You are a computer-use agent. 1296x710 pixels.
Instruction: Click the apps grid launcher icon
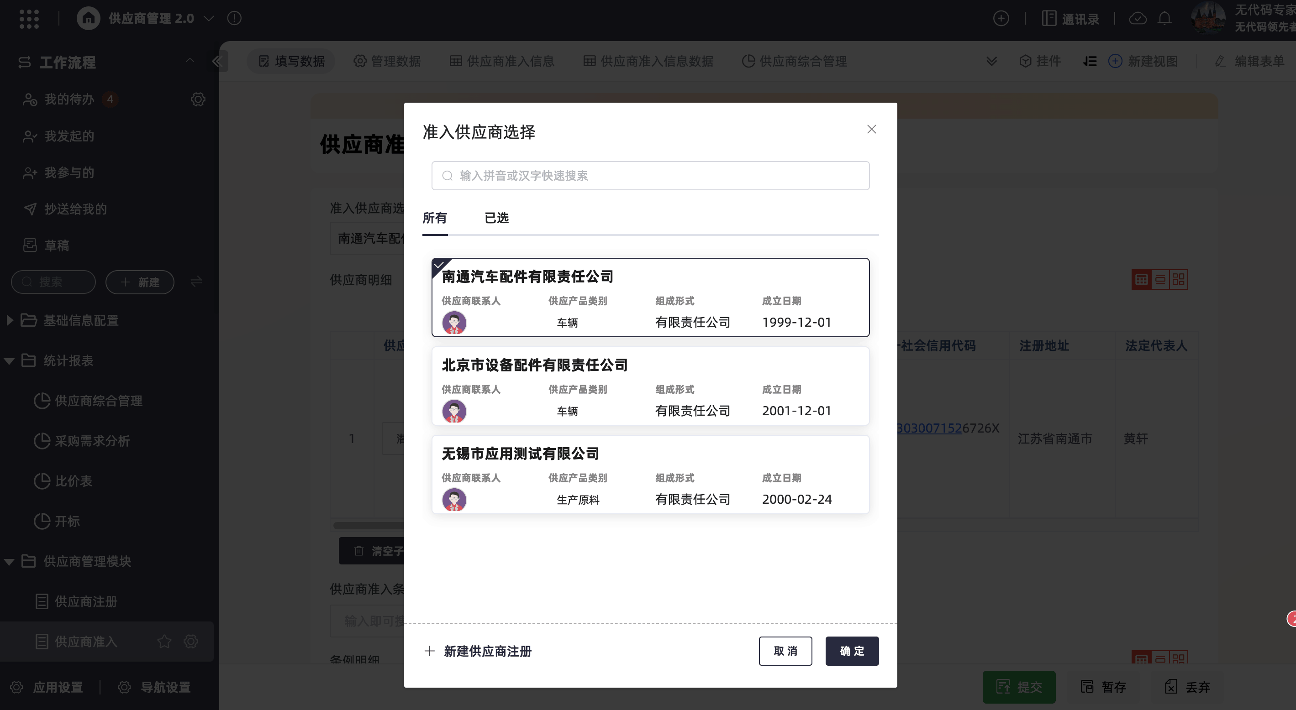tap(29, 19)
